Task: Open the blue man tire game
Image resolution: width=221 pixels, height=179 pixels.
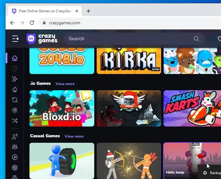Action: tap(62, 161)
